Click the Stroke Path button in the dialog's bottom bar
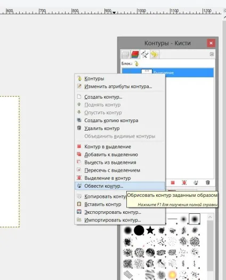Image resolution: width=226 pixels, height=280 pixels. pos(196,182)
